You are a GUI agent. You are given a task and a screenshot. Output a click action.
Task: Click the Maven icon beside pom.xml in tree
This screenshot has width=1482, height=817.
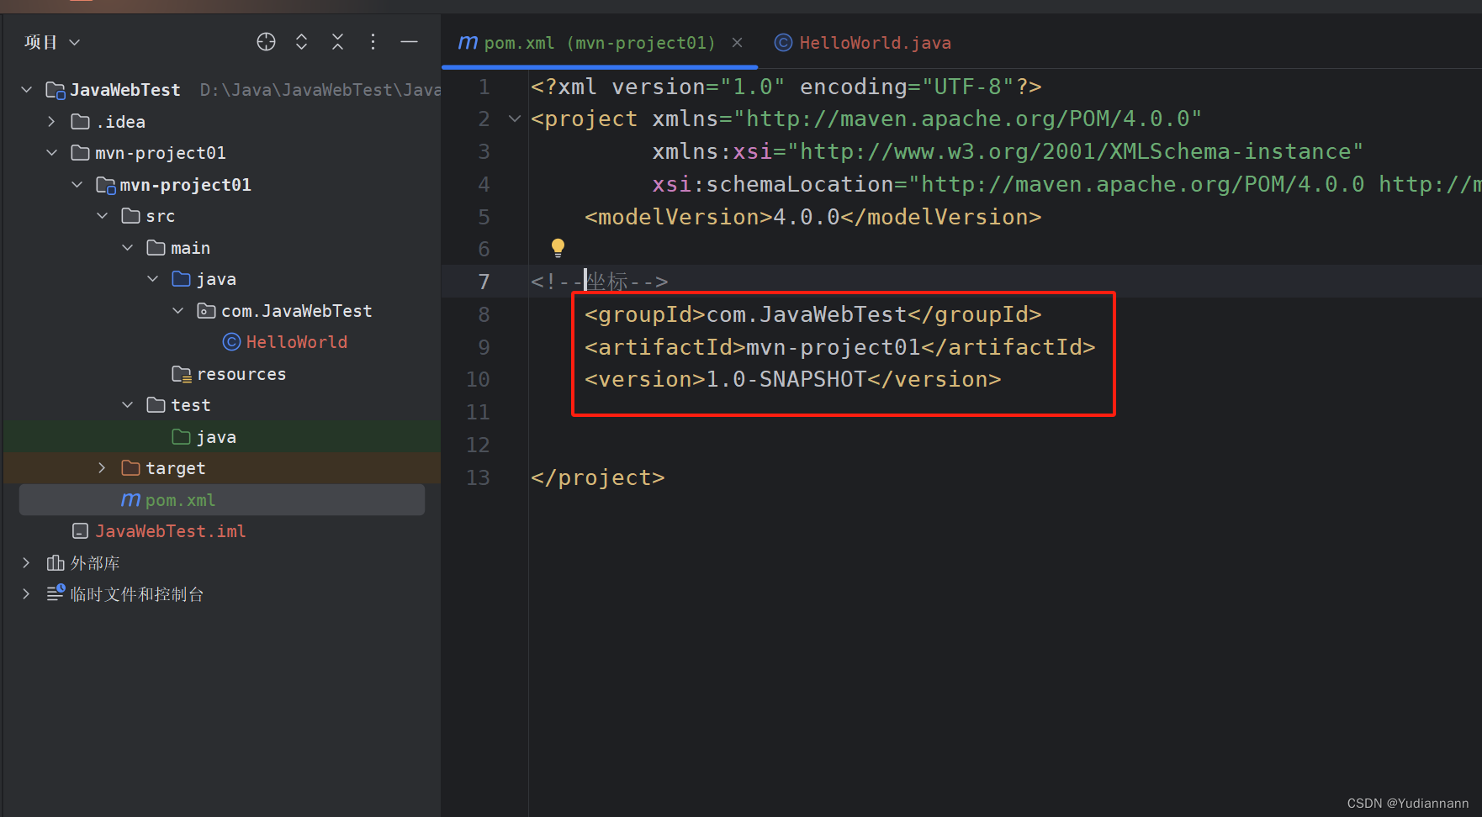click(130, 499)
